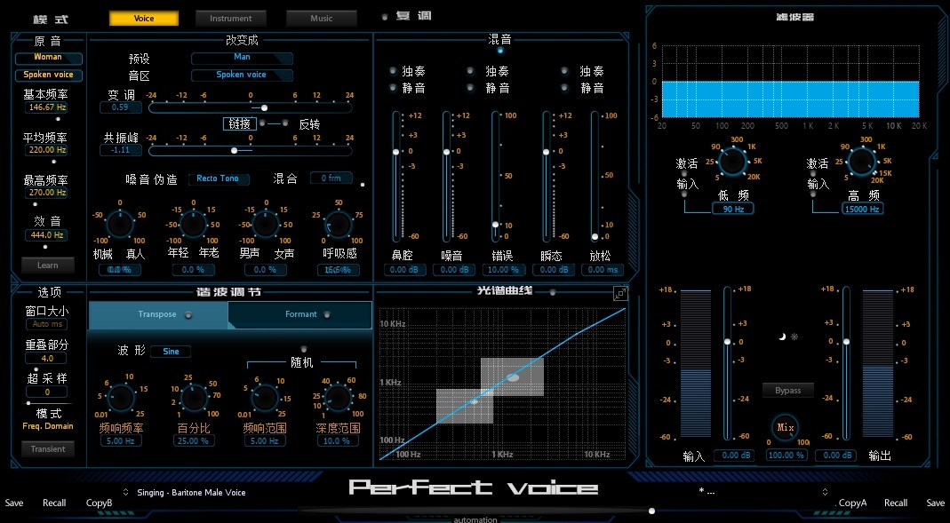
Task: Toggle the 光谱曲线 LED
Action: [553, 292]
